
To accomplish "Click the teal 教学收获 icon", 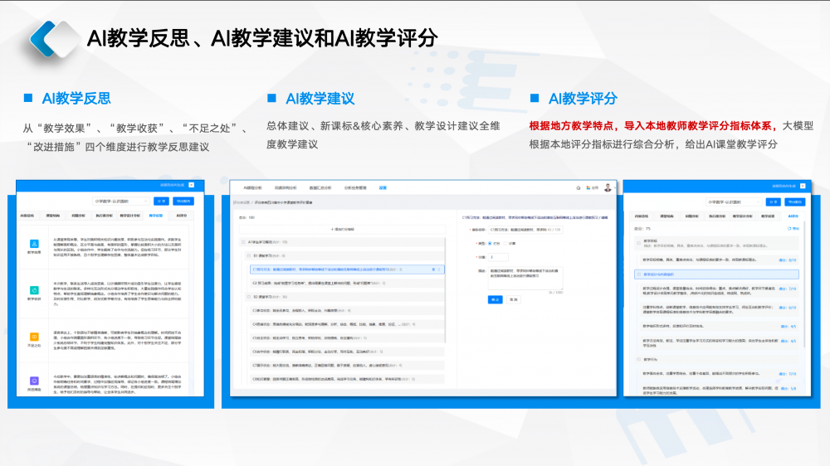I will click(x=34, y=289).
